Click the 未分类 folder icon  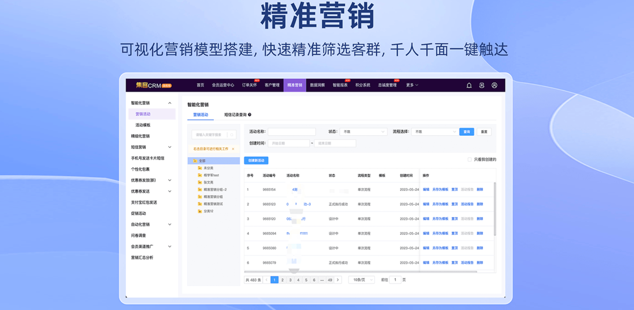coord(200,168)
